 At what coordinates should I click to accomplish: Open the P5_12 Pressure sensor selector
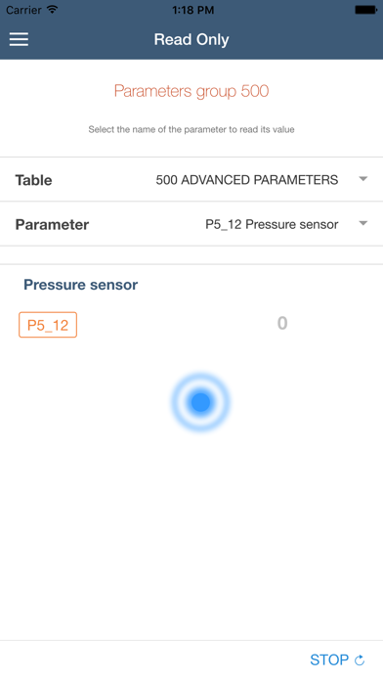pos(272,224)
